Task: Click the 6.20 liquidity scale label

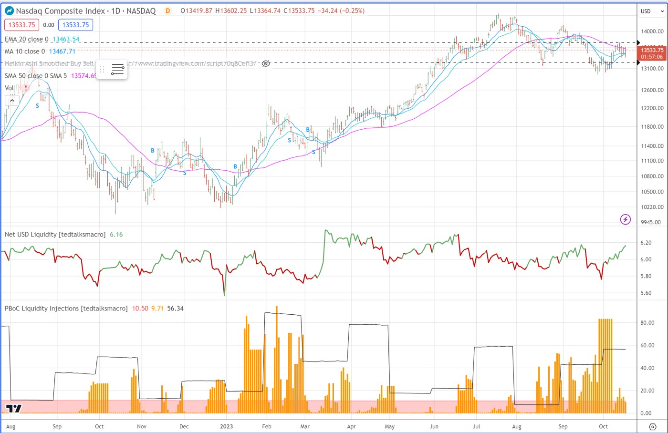Action: [x=646, y=243]
